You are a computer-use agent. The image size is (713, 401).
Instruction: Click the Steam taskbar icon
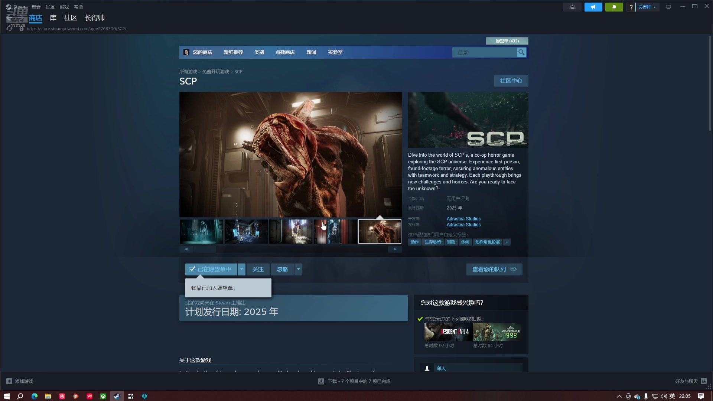[117, 396]
